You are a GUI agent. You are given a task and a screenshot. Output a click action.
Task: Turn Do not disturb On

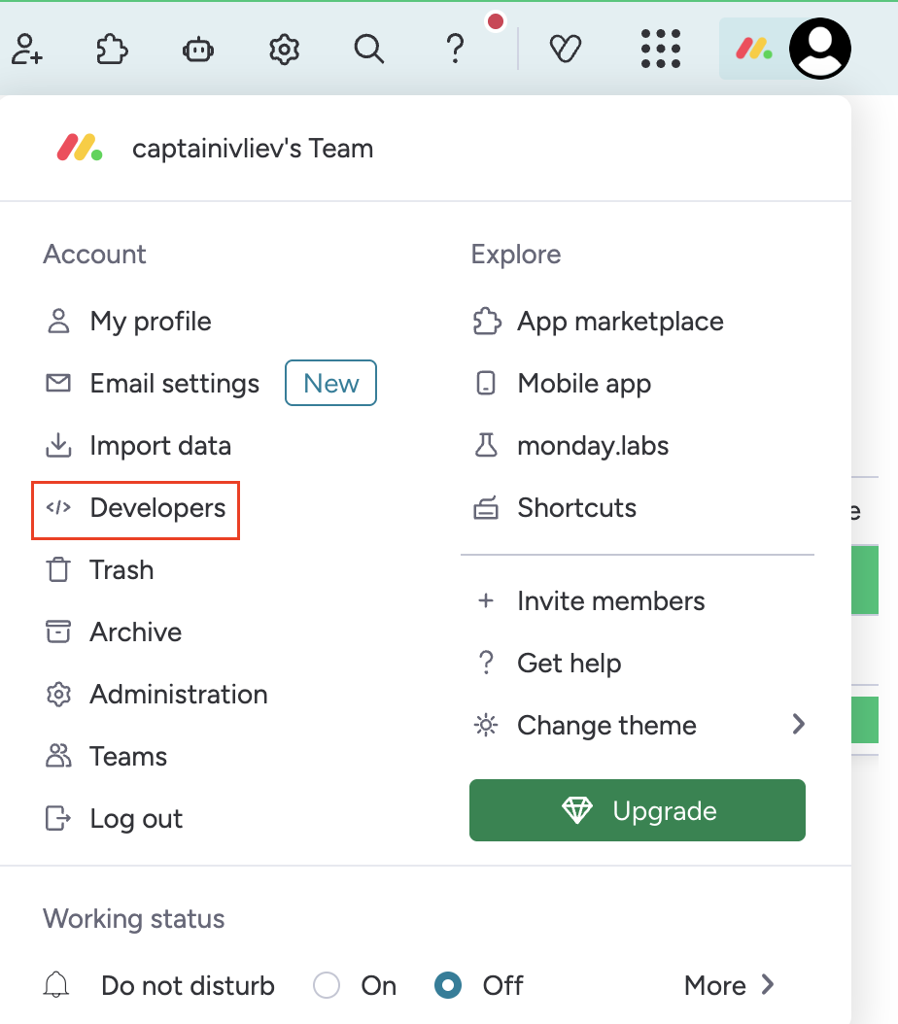[326, 985]
